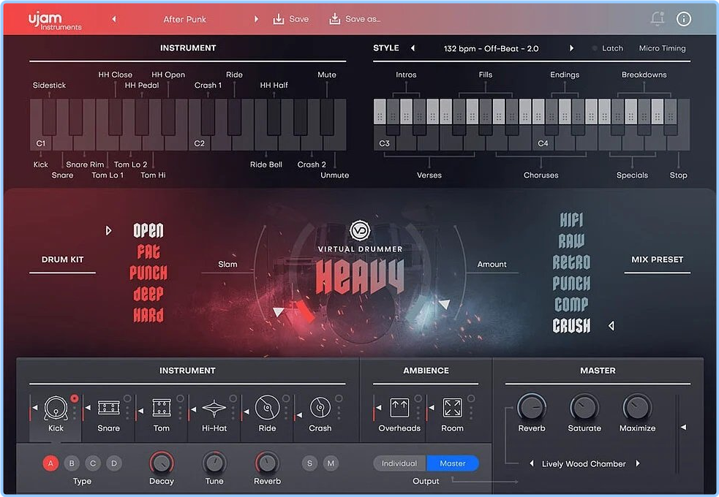Image resolution: width=719 pixels, height=497 pixels.
Task: Toggle the Hi-Hat power indicator
Action: pos(233,398)
